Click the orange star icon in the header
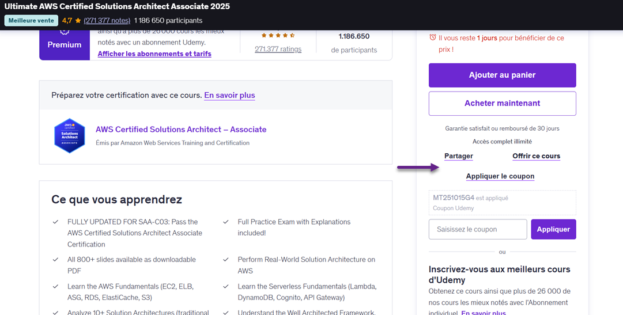Image resolution: width=623 pixels, height=315 pixels. pyautogui.click(x=78, y=21)
